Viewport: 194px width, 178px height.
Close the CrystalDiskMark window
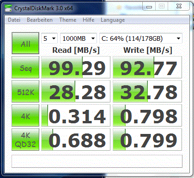179,6
